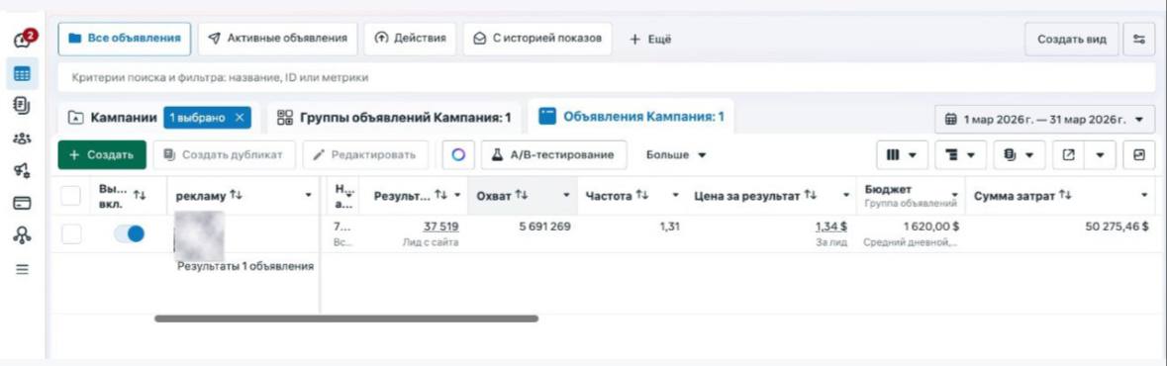This screenshot has height=366, width=1167.
Task: Click the budget value '1 620,00 $'
Action: pyautogui.click(x=930, y=227)
